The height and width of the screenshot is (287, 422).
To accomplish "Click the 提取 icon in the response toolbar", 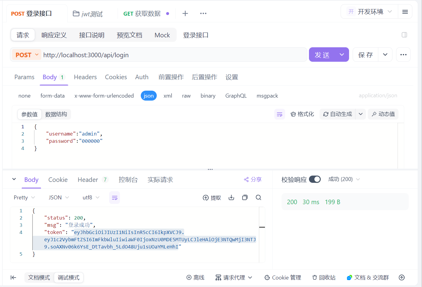I will point(212,198).
